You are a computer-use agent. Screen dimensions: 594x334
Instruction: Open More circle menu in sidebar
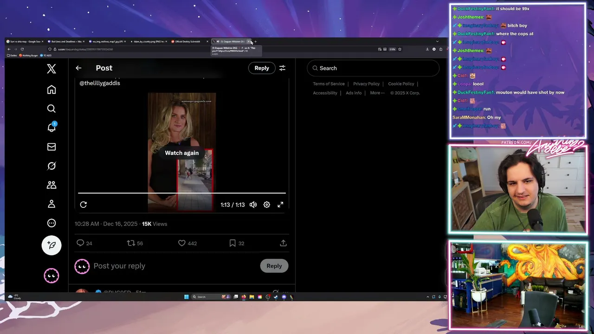[x=52, y=223]
